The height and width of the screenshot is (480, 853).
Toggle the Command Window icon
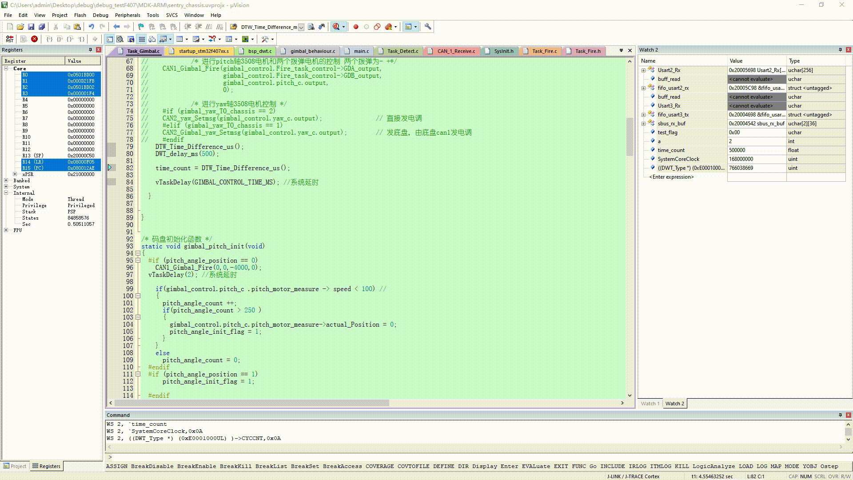point(110,39)
